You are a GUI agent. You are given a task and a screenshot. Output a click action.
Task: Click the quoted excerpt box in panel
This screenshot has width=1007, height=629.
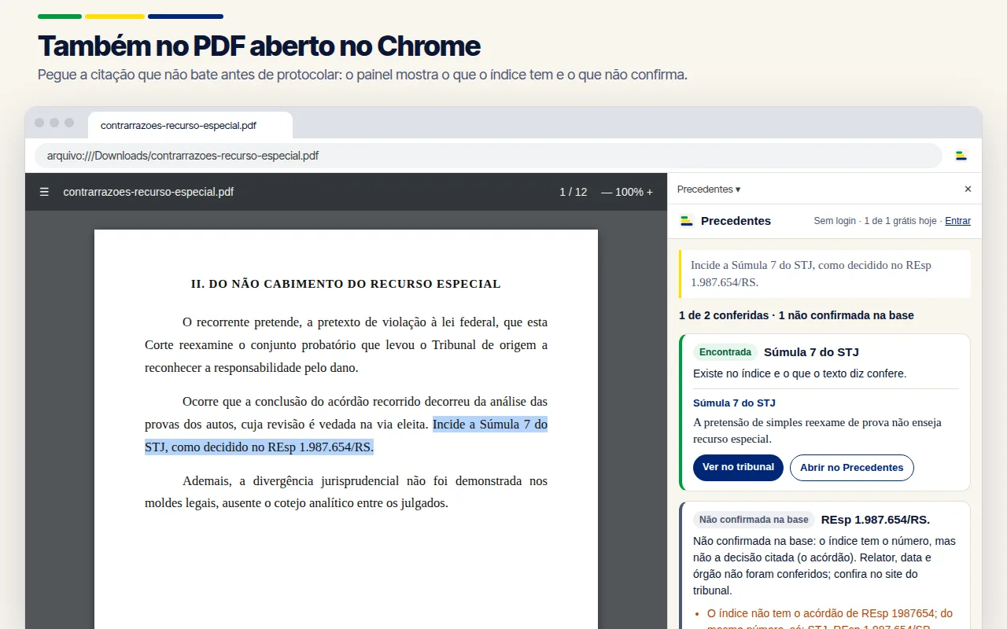[x=824, y=274]
